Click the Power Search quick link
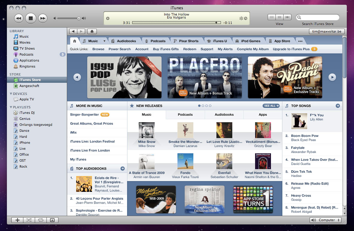This screenshot has width=354, height=231. [120, 49]
